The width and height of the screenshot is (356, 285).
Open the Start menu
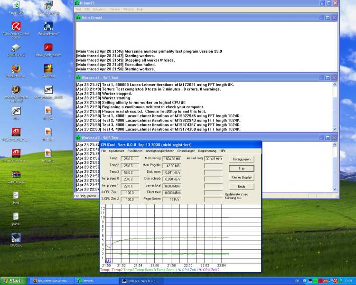tap(14, 281)
